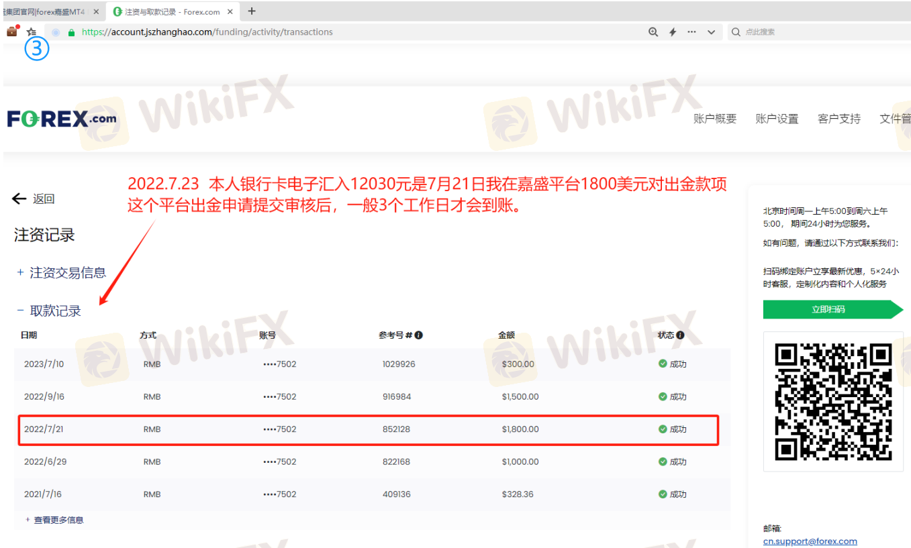Screen dimensions: 911x548
Task: Click the 金额 column header
Action: 506,335
